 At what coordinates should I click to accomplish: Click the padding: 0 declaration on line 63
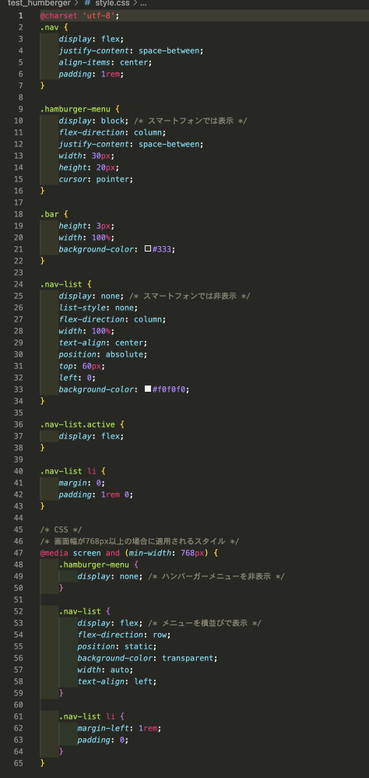click(x=104, y=740)
